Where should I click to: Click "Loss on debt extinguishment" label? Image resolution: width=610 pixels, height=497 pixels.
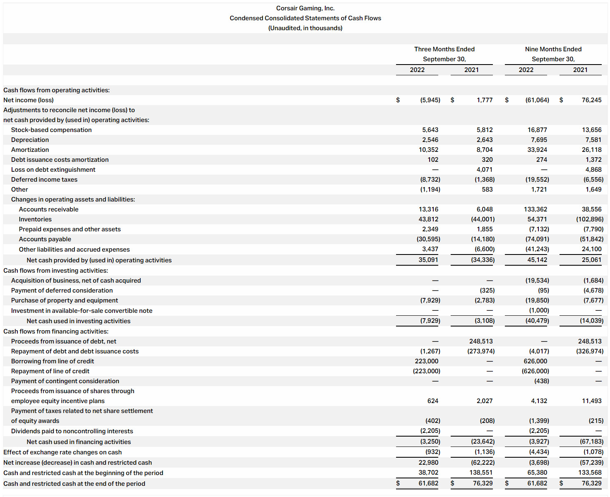(x=53, y=170)
